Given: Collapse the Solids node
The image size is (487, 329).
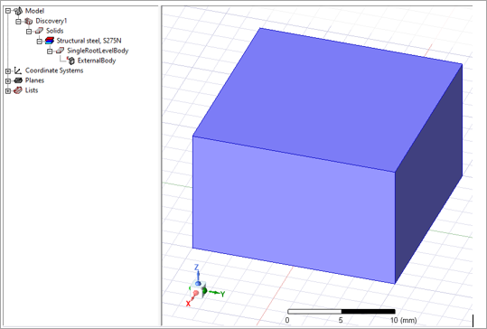Looking at the screenshot, I should 29,31.
